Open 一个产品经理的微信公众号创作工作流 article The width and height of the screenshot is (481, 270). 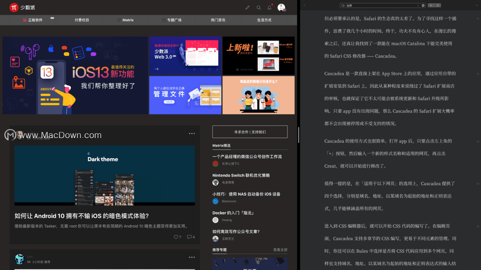[x=247, y=156]
